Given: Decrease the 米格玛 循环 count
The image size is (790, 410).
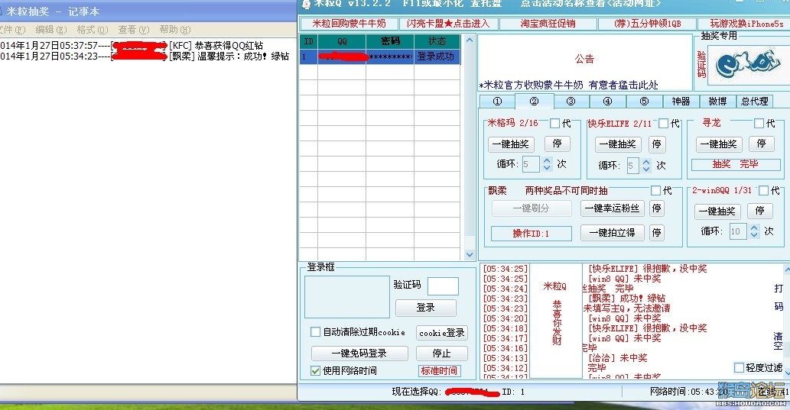Looking at the screenshot, I should coord(547,168).
